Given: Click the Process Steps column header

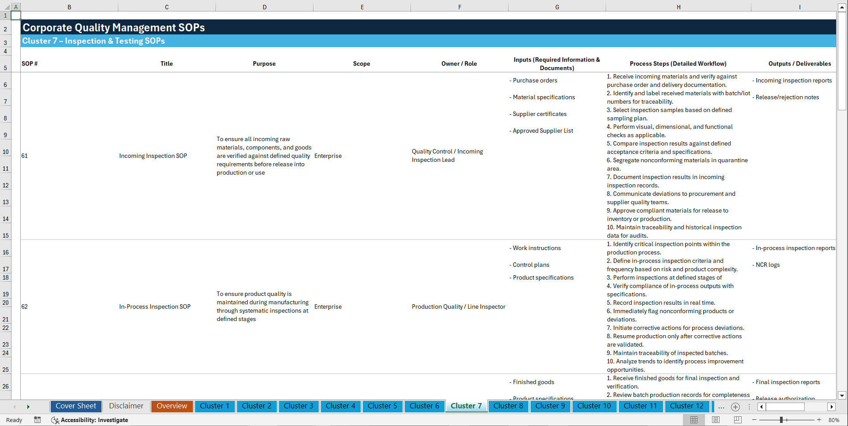Looking at the screenshot, I should (x=678, y=64).
